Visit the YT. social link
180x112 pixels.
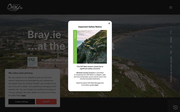point(171,32)
